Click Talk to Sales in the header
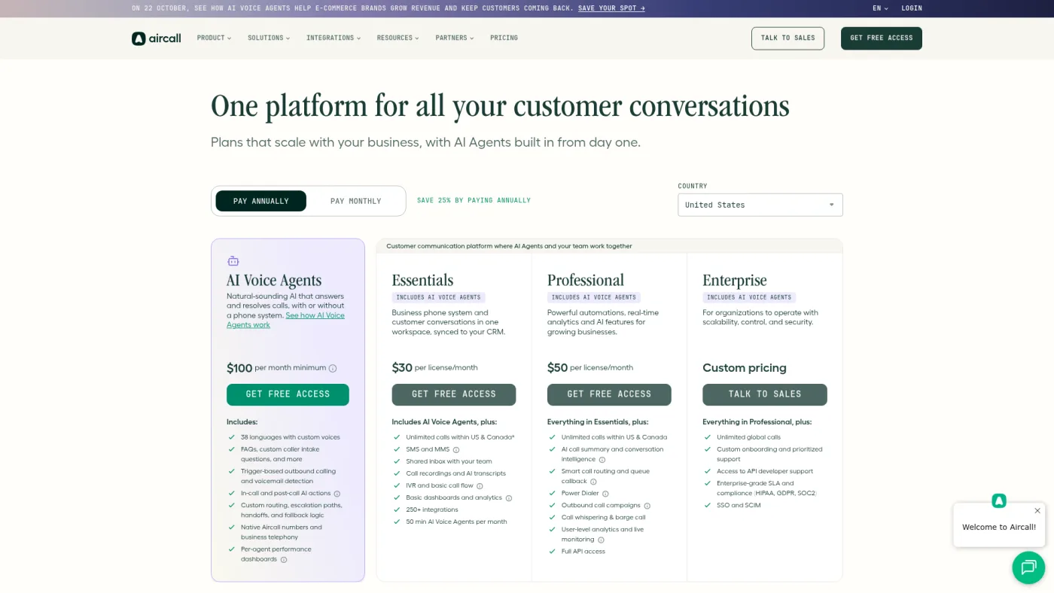The width and height of the screenshot is (1054, 593). [x=787, y=38]
